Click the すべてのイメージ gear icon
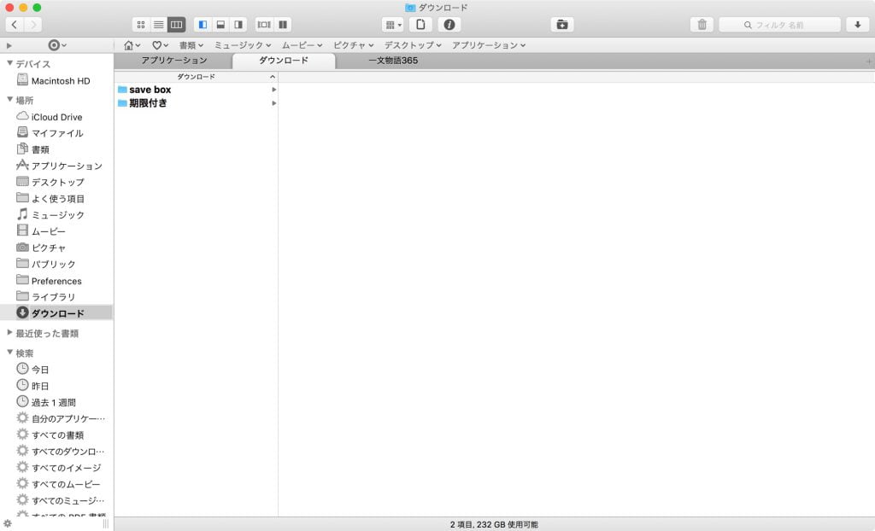 click(x=22, y=467)
